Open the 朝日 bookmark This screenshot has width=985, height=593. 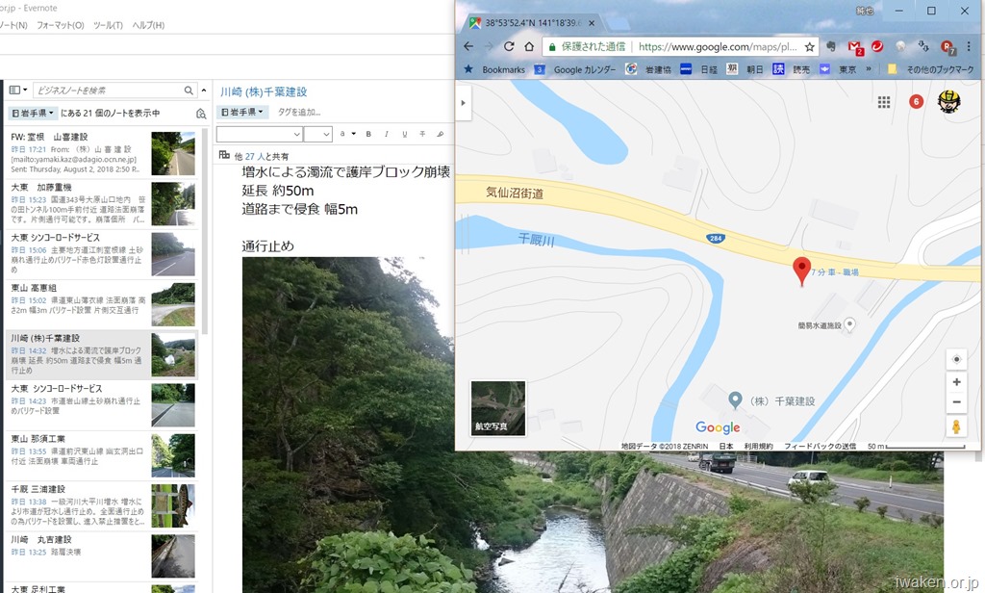(x=745, y=70)
